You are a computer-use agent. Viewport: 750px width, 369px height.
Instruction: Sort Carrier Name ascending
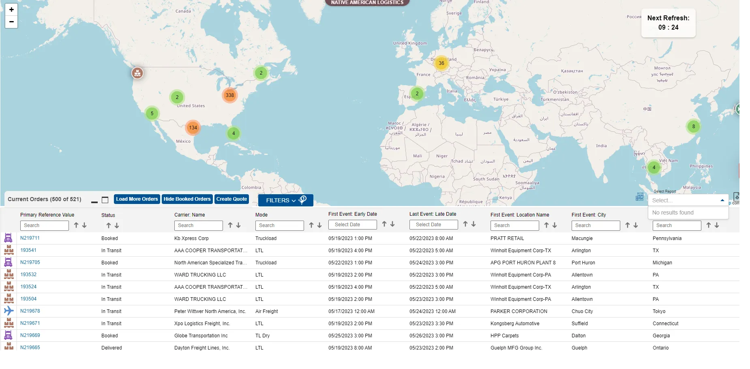(x=230, y=225)
